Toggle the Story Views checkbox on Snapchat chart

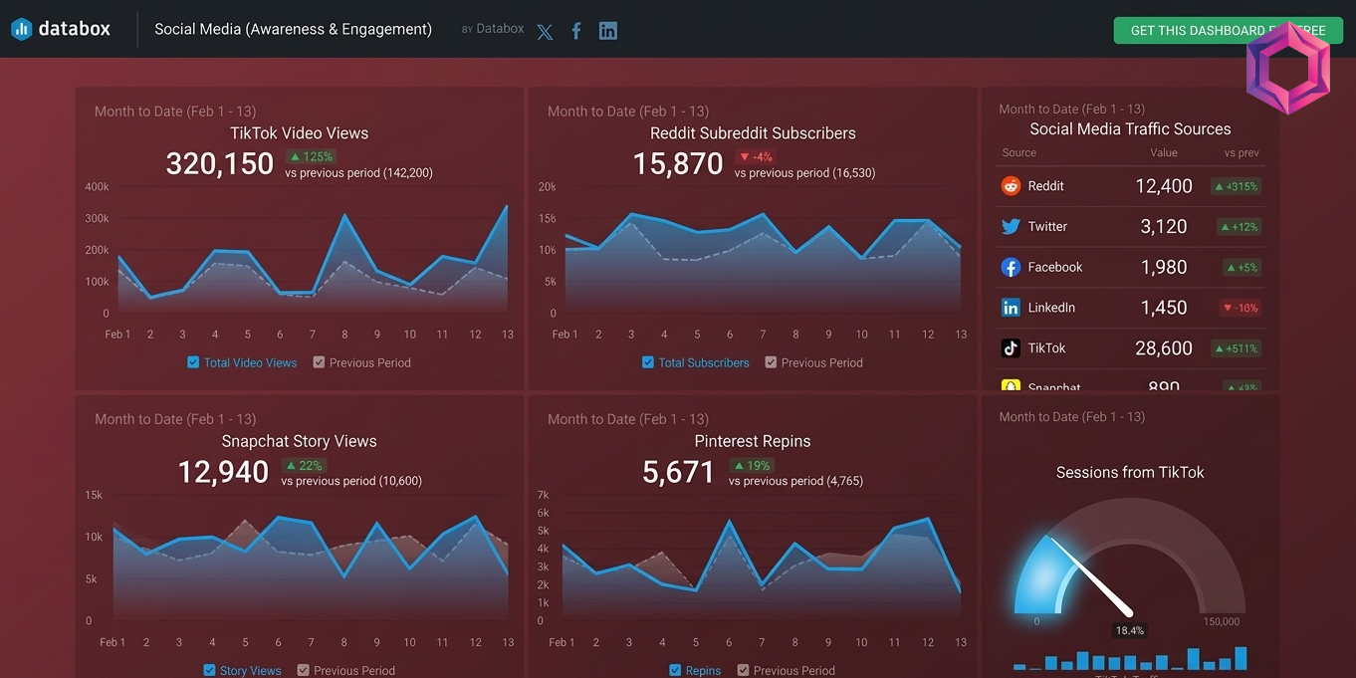pyautogui.click(x=210, y=670)
